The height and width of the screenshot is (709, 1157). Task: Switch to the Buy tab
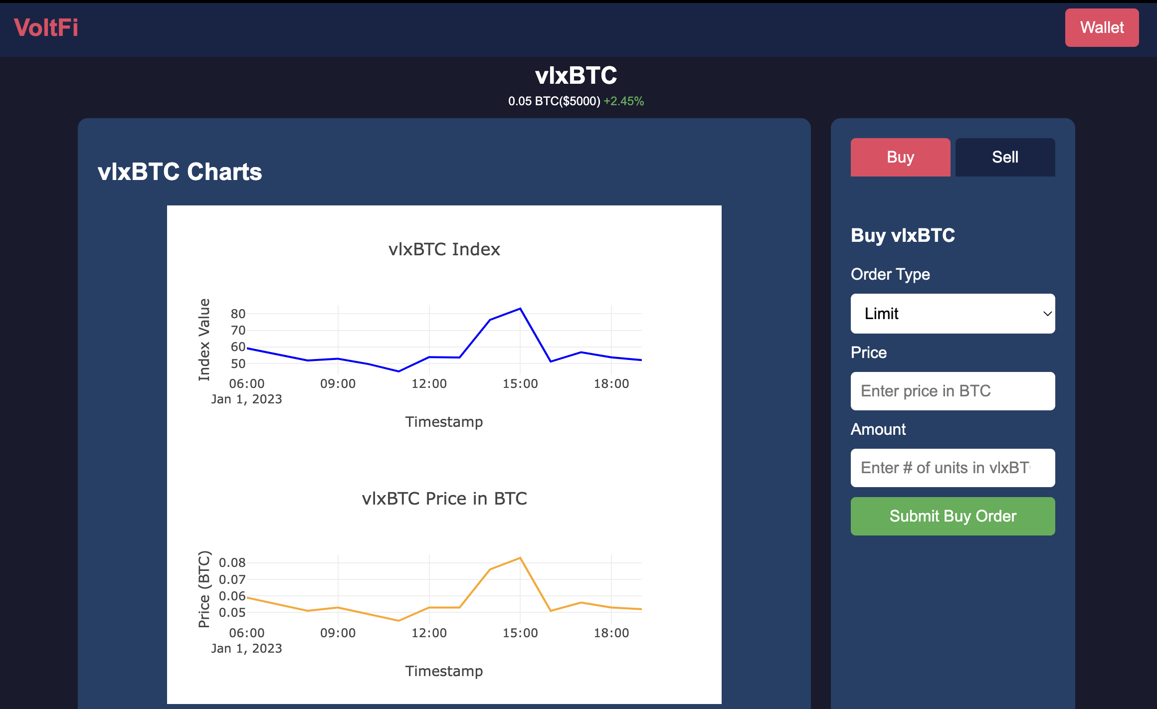pos(900,157)
